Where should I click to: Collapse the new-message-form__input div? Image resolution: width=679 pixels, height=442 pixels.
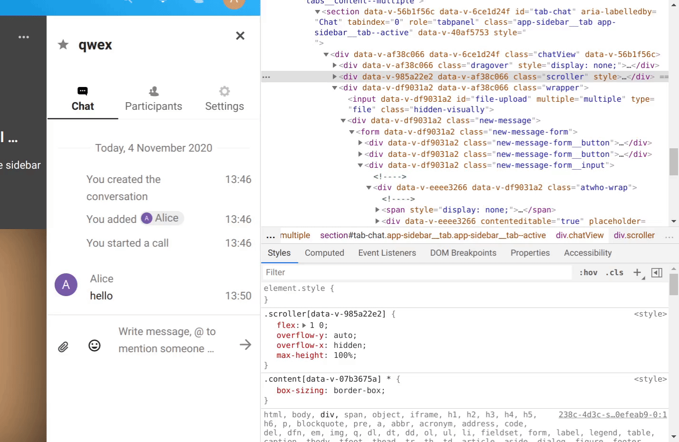point(360,165)
